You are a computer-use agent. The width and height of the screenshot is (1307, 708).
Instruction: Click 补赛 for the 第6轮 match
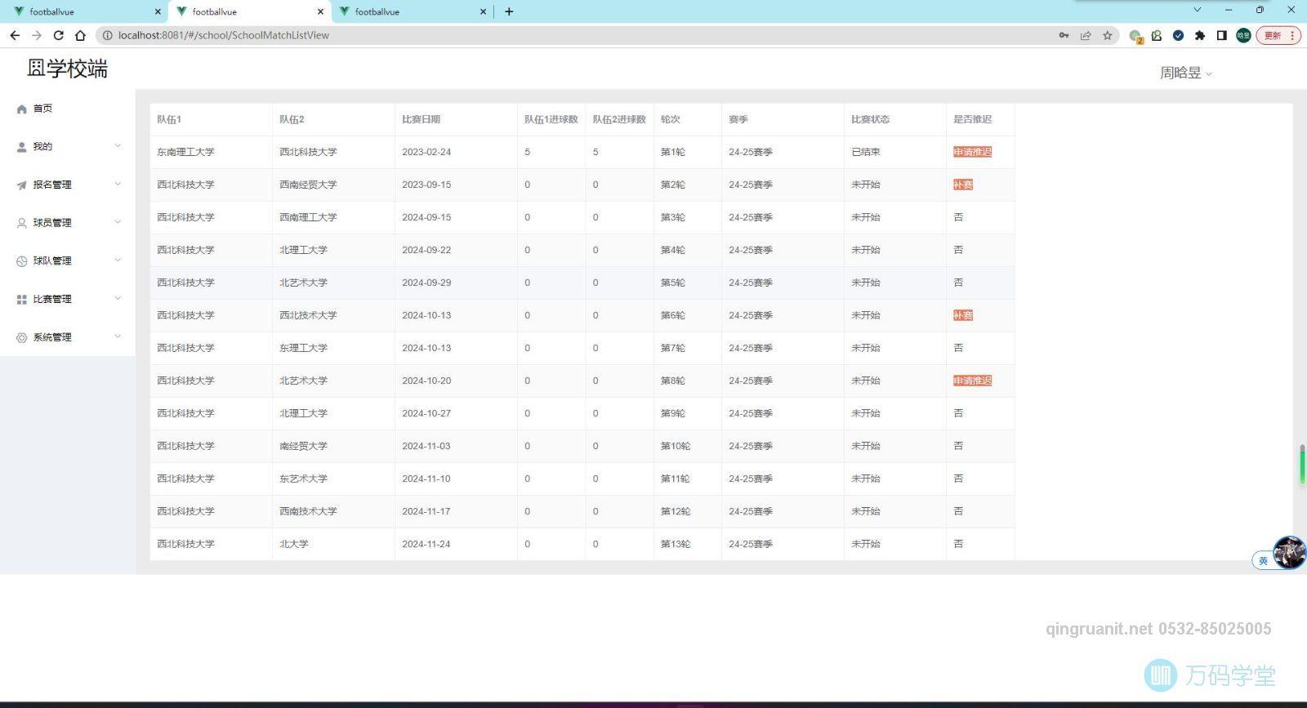point(963,315)
